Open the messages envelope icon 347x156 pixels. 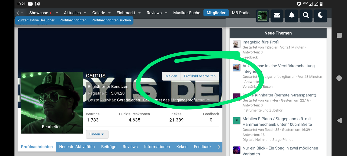pyautogui.click(x=277, y=16)
